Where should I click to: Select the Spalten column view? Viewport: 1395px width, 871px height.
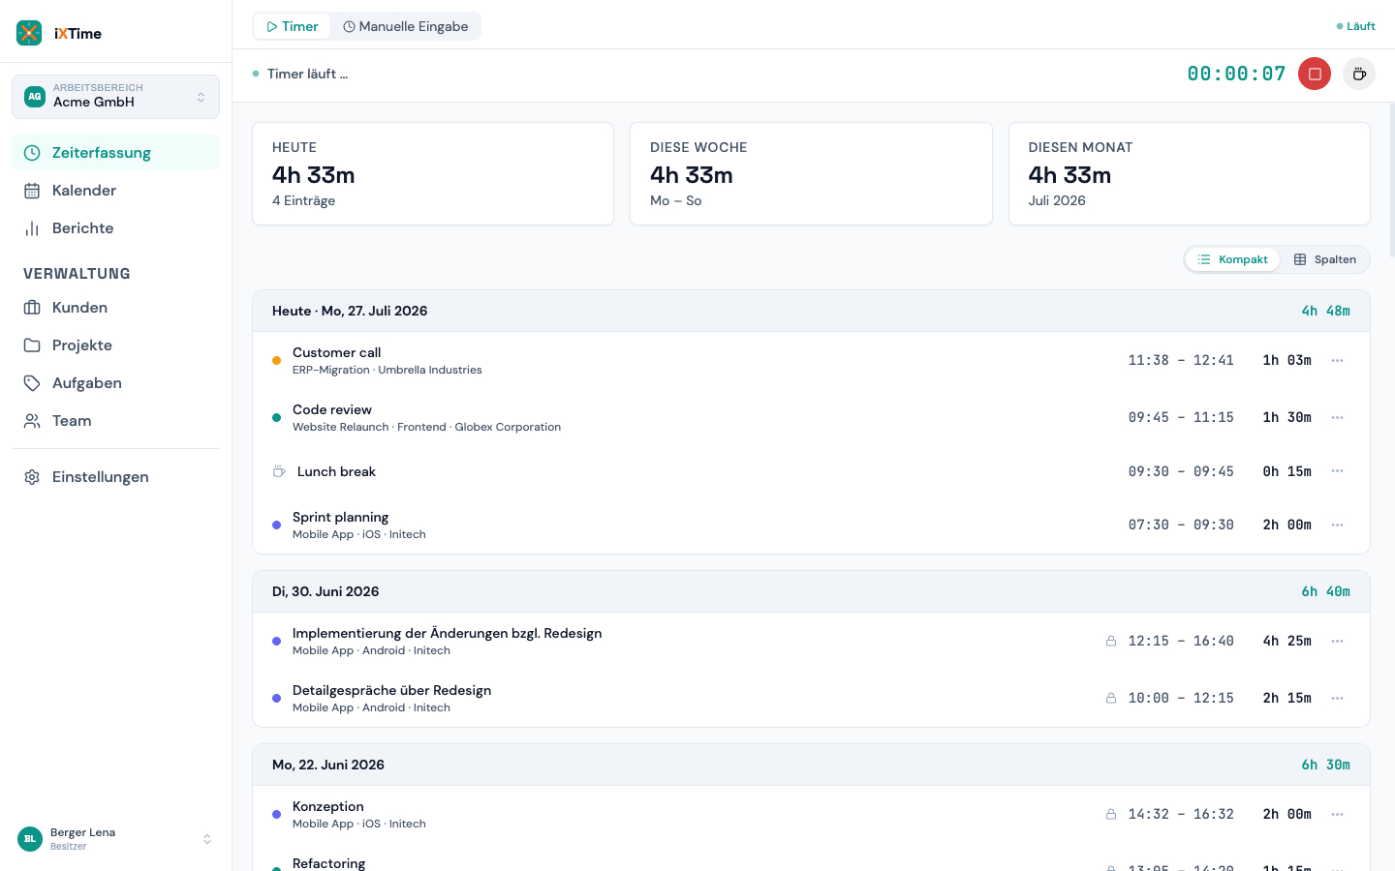tap(1325, 259)
